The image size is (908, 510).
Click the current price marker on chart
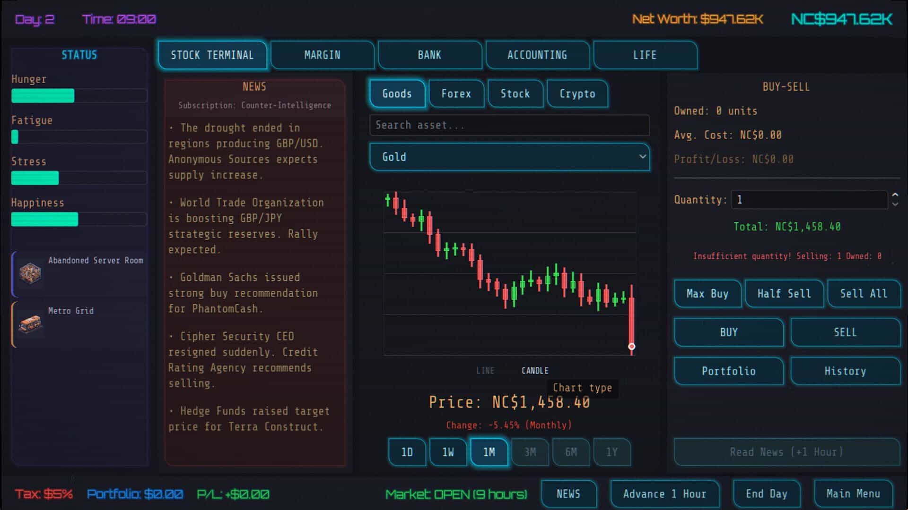click(x=631, y=347)
